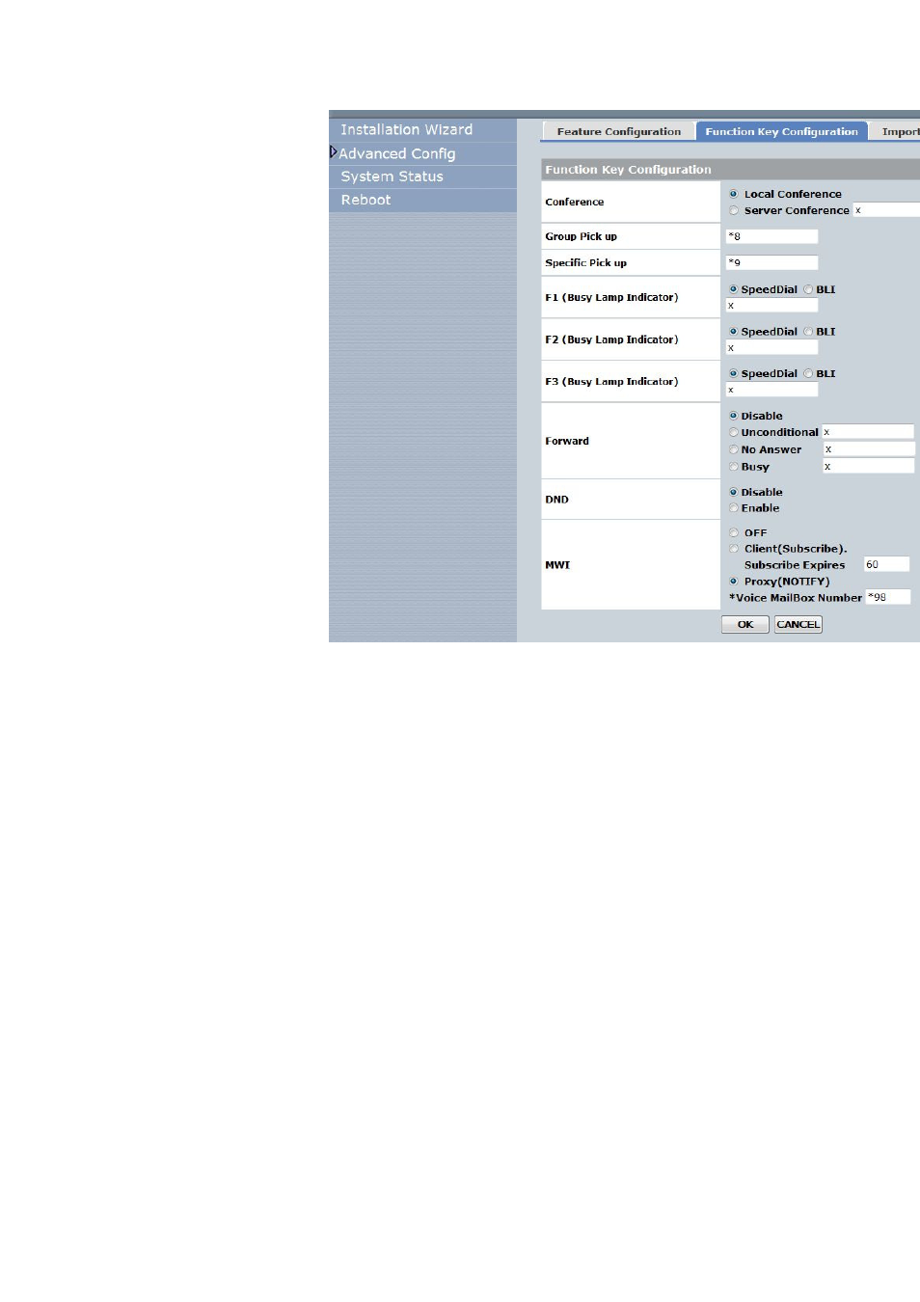The image size is (920, 1302).
Task: Set Forward to Busy
Action: tap(733, 467)
